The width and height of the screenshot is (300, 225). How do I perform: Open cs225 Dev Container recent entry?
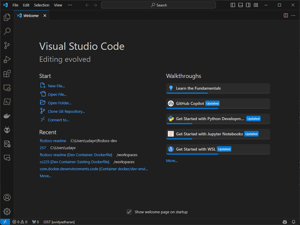click(74, 162)
